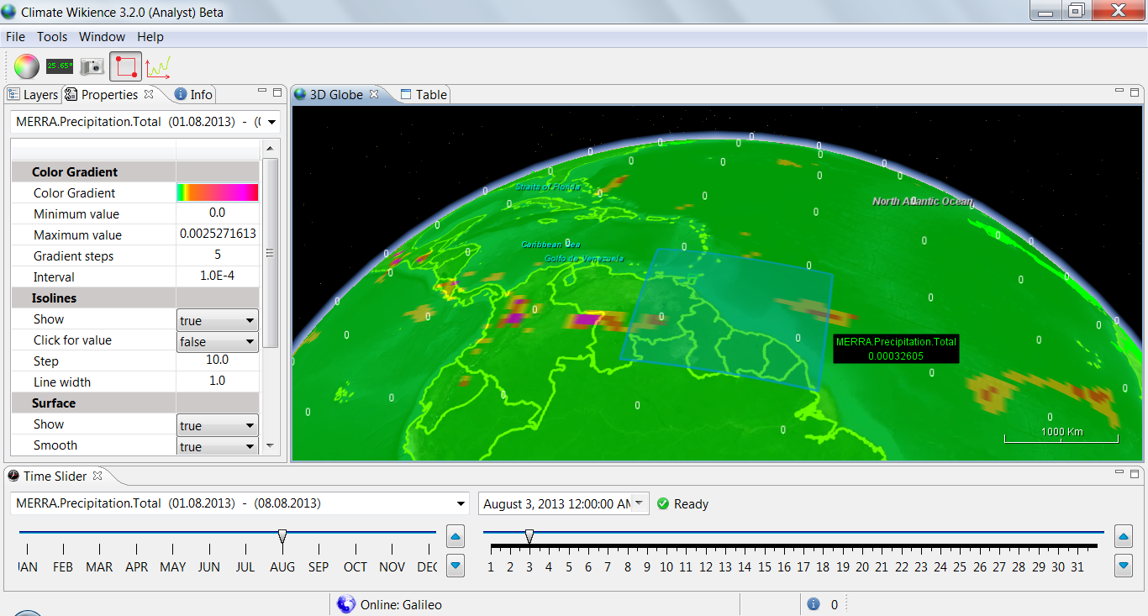Click the day slider up arrow button

click(x=1124, y=536)
